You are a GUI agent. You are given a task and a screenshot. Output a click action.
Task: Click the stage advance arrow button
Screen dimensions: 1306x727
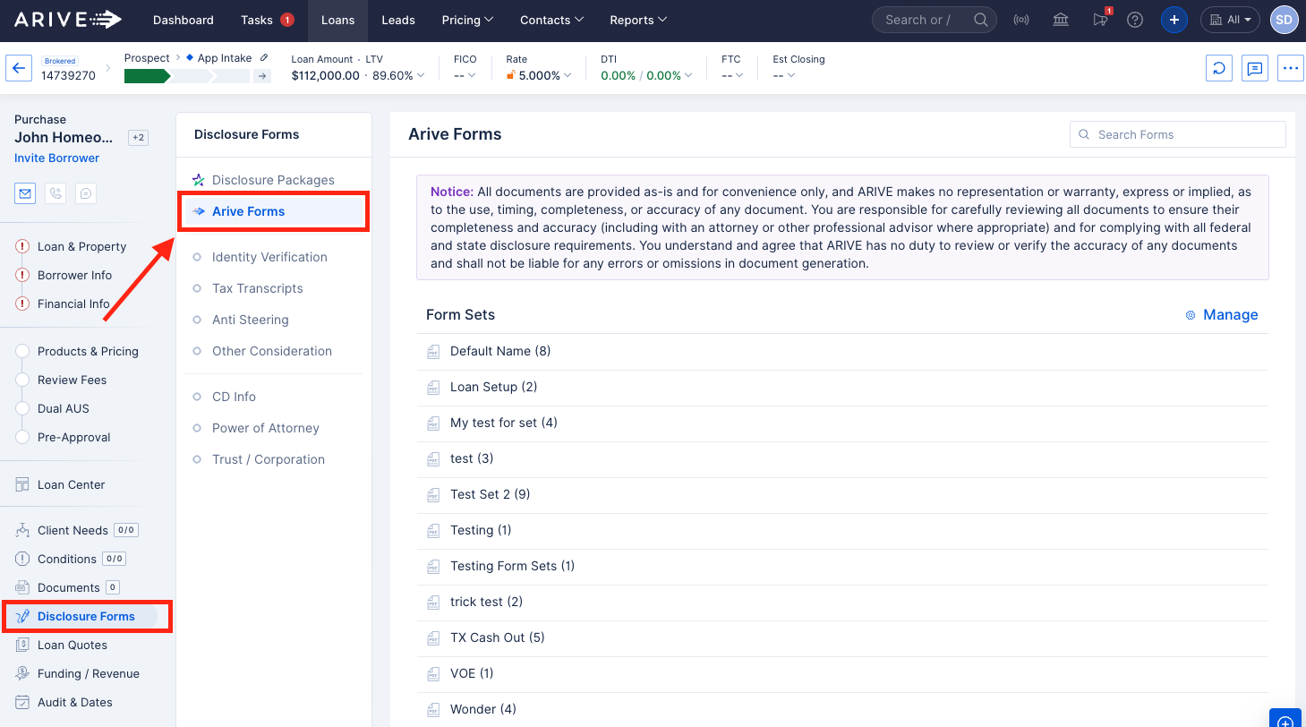pyautogui.click(x=262, y=76)
